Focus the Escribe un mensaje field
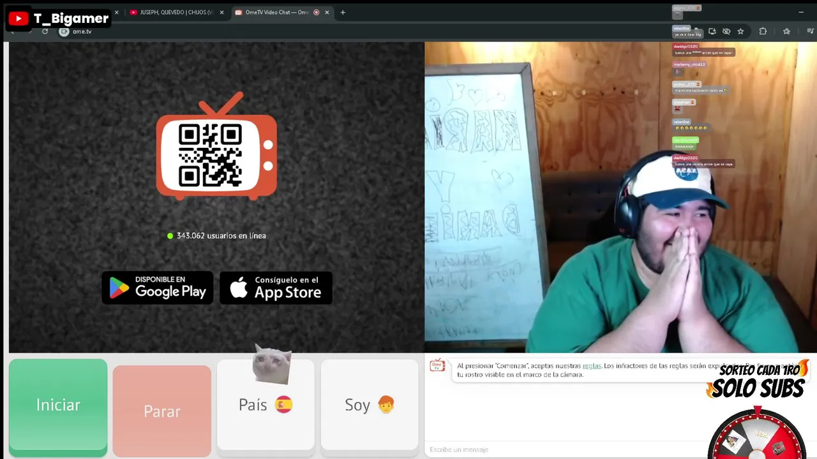The image size is (817, 459). point(568,449)
